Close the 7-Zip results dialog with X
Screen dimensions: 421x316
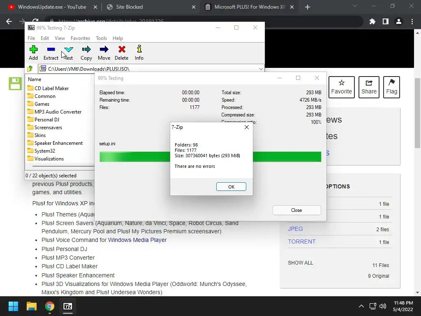point(247,127)
